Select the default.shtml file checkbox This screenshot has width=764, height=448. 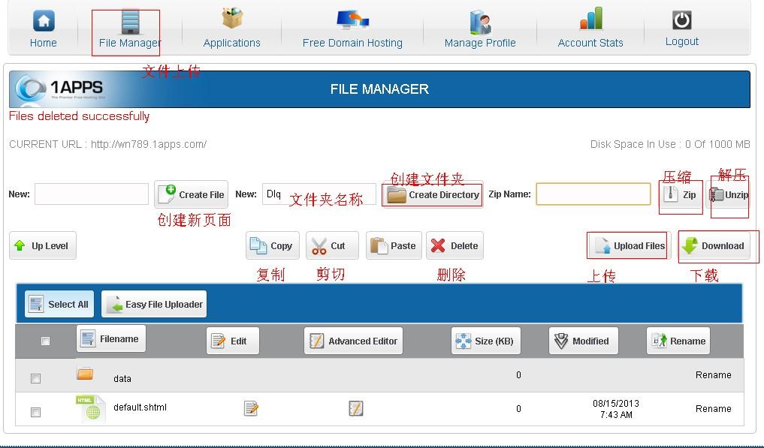coord(35,412)
